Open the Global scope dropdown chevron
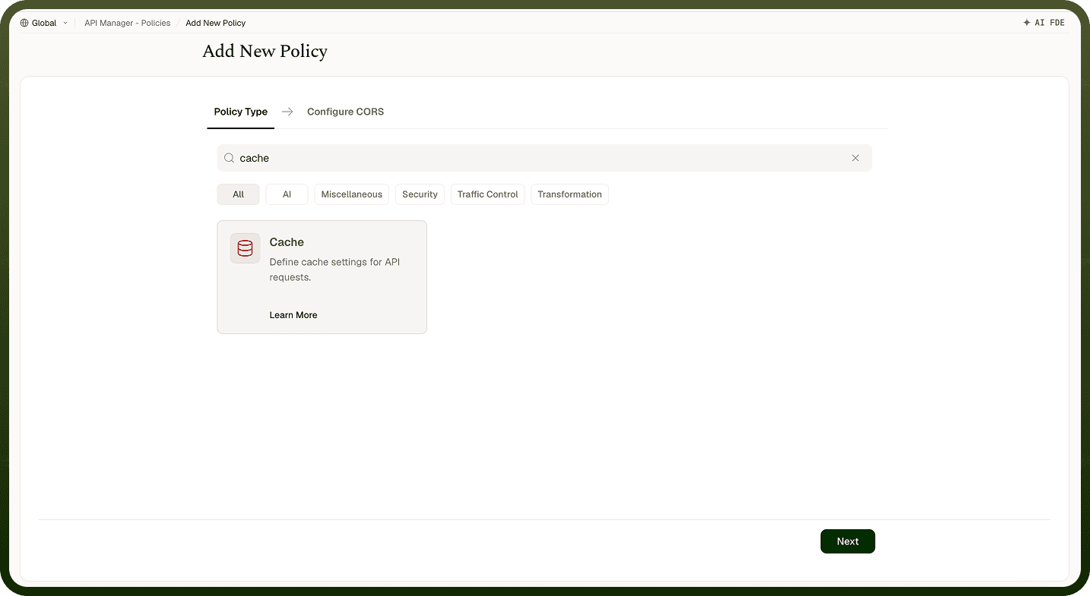 click(x=65, y=23)
